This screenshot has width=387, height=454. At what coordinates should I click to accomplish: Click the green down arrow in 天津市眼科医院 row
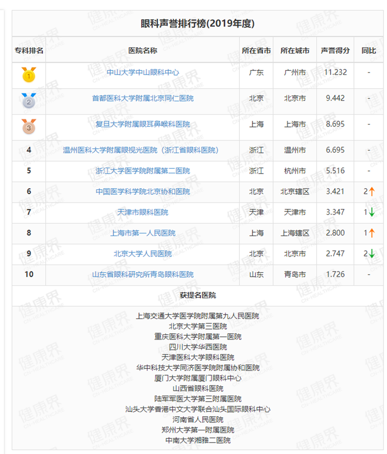coord(372,212)
